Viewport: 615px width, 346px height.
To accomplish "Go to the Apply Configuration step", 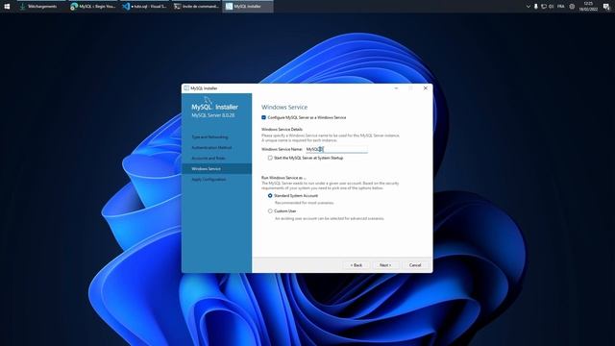I will [x=209, y=180].
